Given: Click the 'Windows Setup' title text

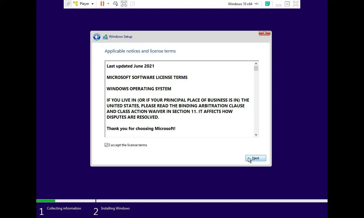Looking at the screenshot, I should pos(121,37).
